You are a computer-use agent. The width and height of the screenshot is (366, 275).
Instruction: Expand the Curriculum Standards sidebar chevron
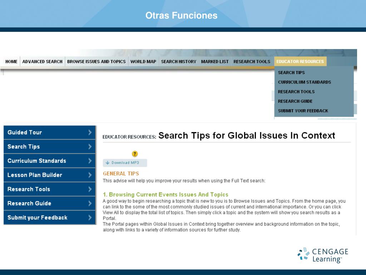(90, 161)
